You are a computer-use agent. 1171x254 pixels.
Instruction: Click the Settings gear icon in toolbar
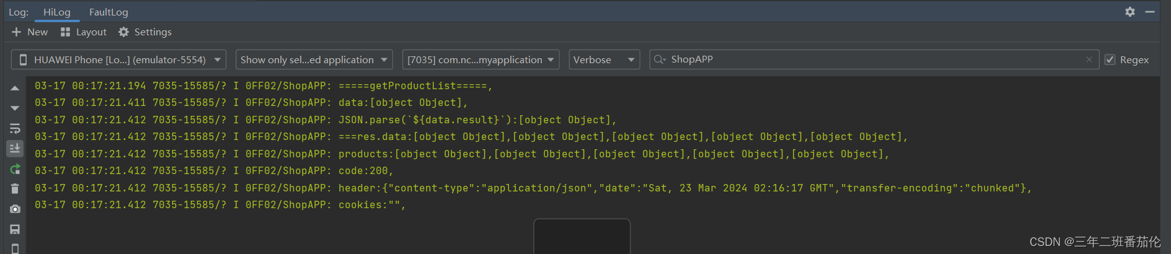[x=123, y=32]
